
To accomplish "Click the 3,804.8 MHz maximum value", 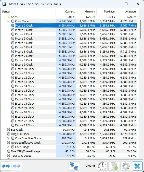I will point(108,138).
